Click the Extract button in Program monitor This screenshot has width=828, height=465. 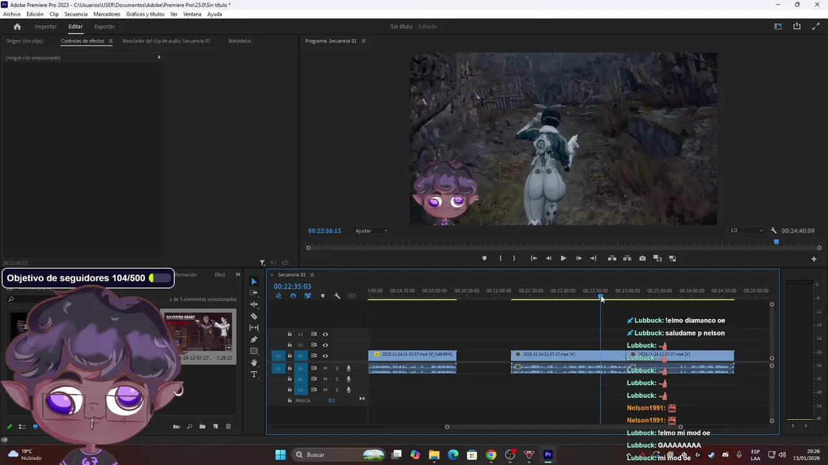point(627,258)
